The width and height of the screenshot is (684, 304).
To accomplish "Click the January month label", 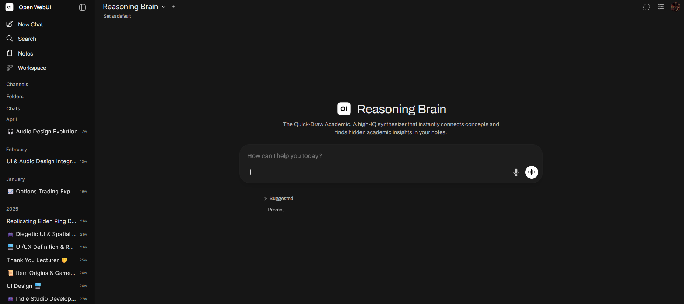I will [15, 179].
